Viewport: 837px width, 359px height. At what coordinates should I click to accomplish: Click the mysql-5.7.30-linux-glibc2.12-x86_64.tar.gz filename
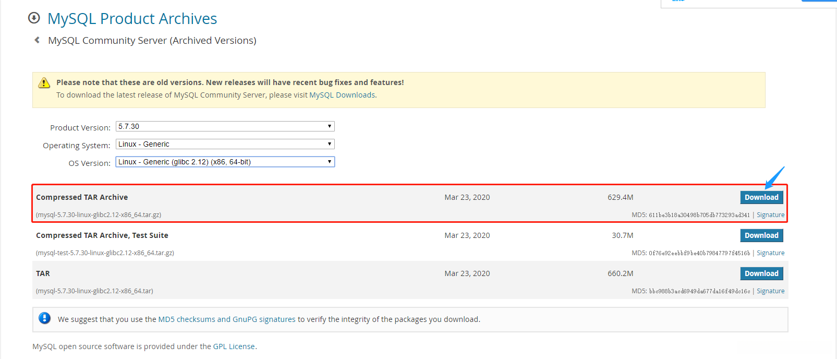[99, 215]
